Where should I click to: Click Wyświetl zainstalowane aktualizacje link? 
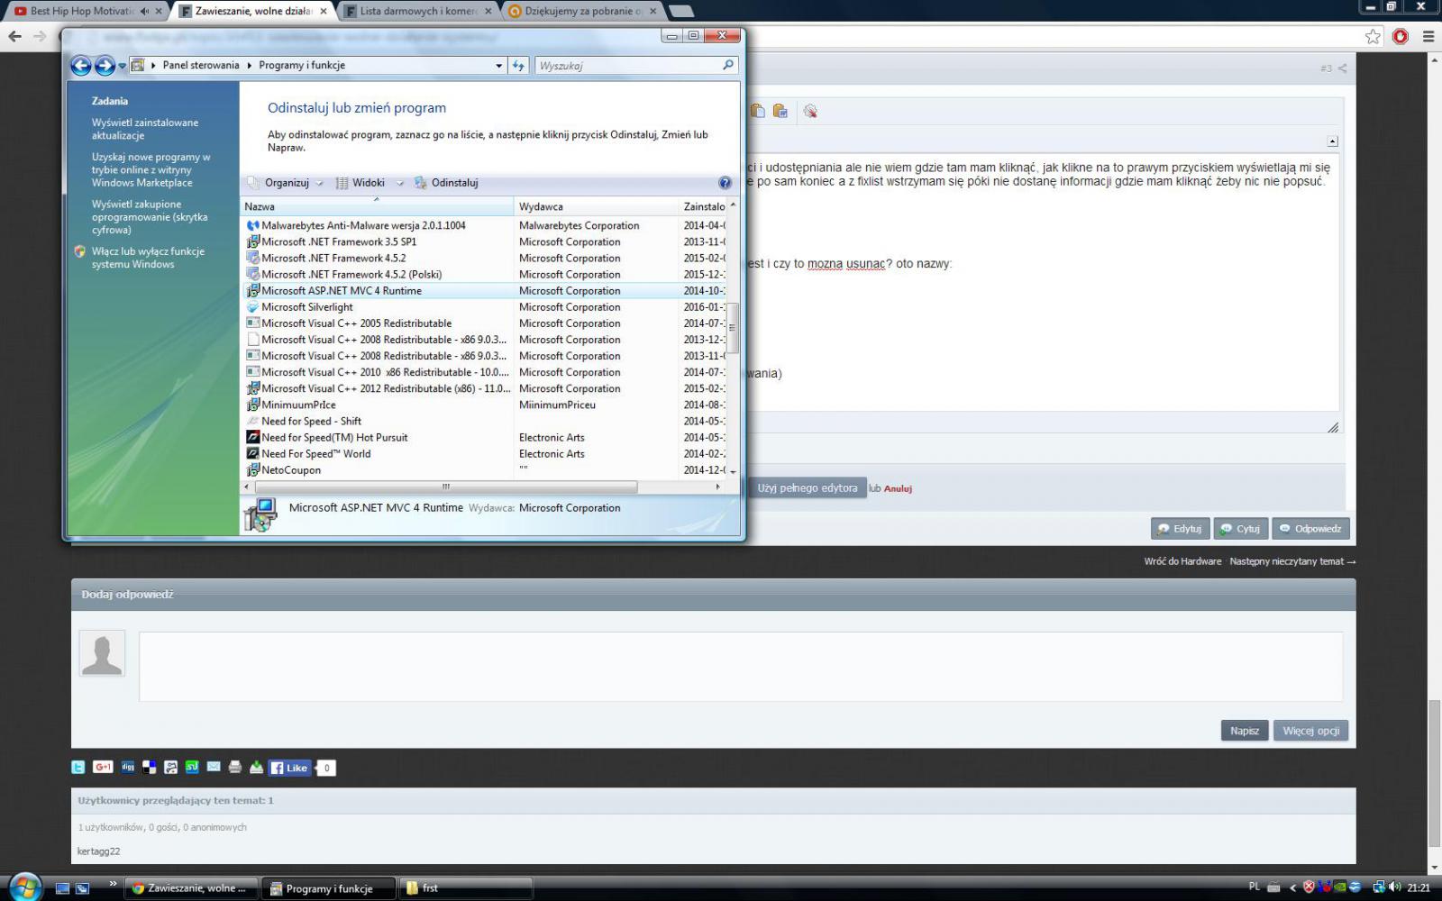145,129
